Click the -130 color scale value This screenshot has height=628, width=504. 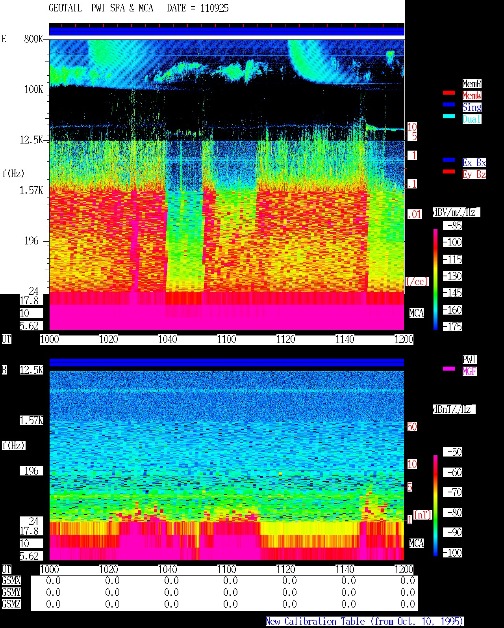point(453,276)
